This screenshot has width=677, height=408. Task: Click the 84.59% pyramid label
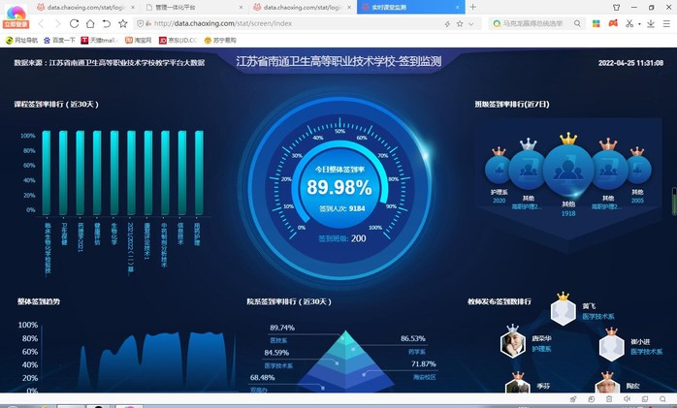tap(276, 353)
